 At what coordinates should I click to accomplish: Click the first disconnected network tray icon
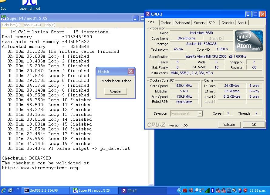[x=218, y=190]
